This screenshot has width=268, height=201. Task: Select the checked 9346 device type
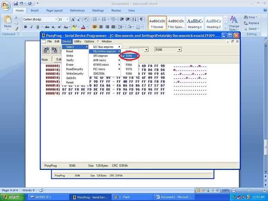129,56
